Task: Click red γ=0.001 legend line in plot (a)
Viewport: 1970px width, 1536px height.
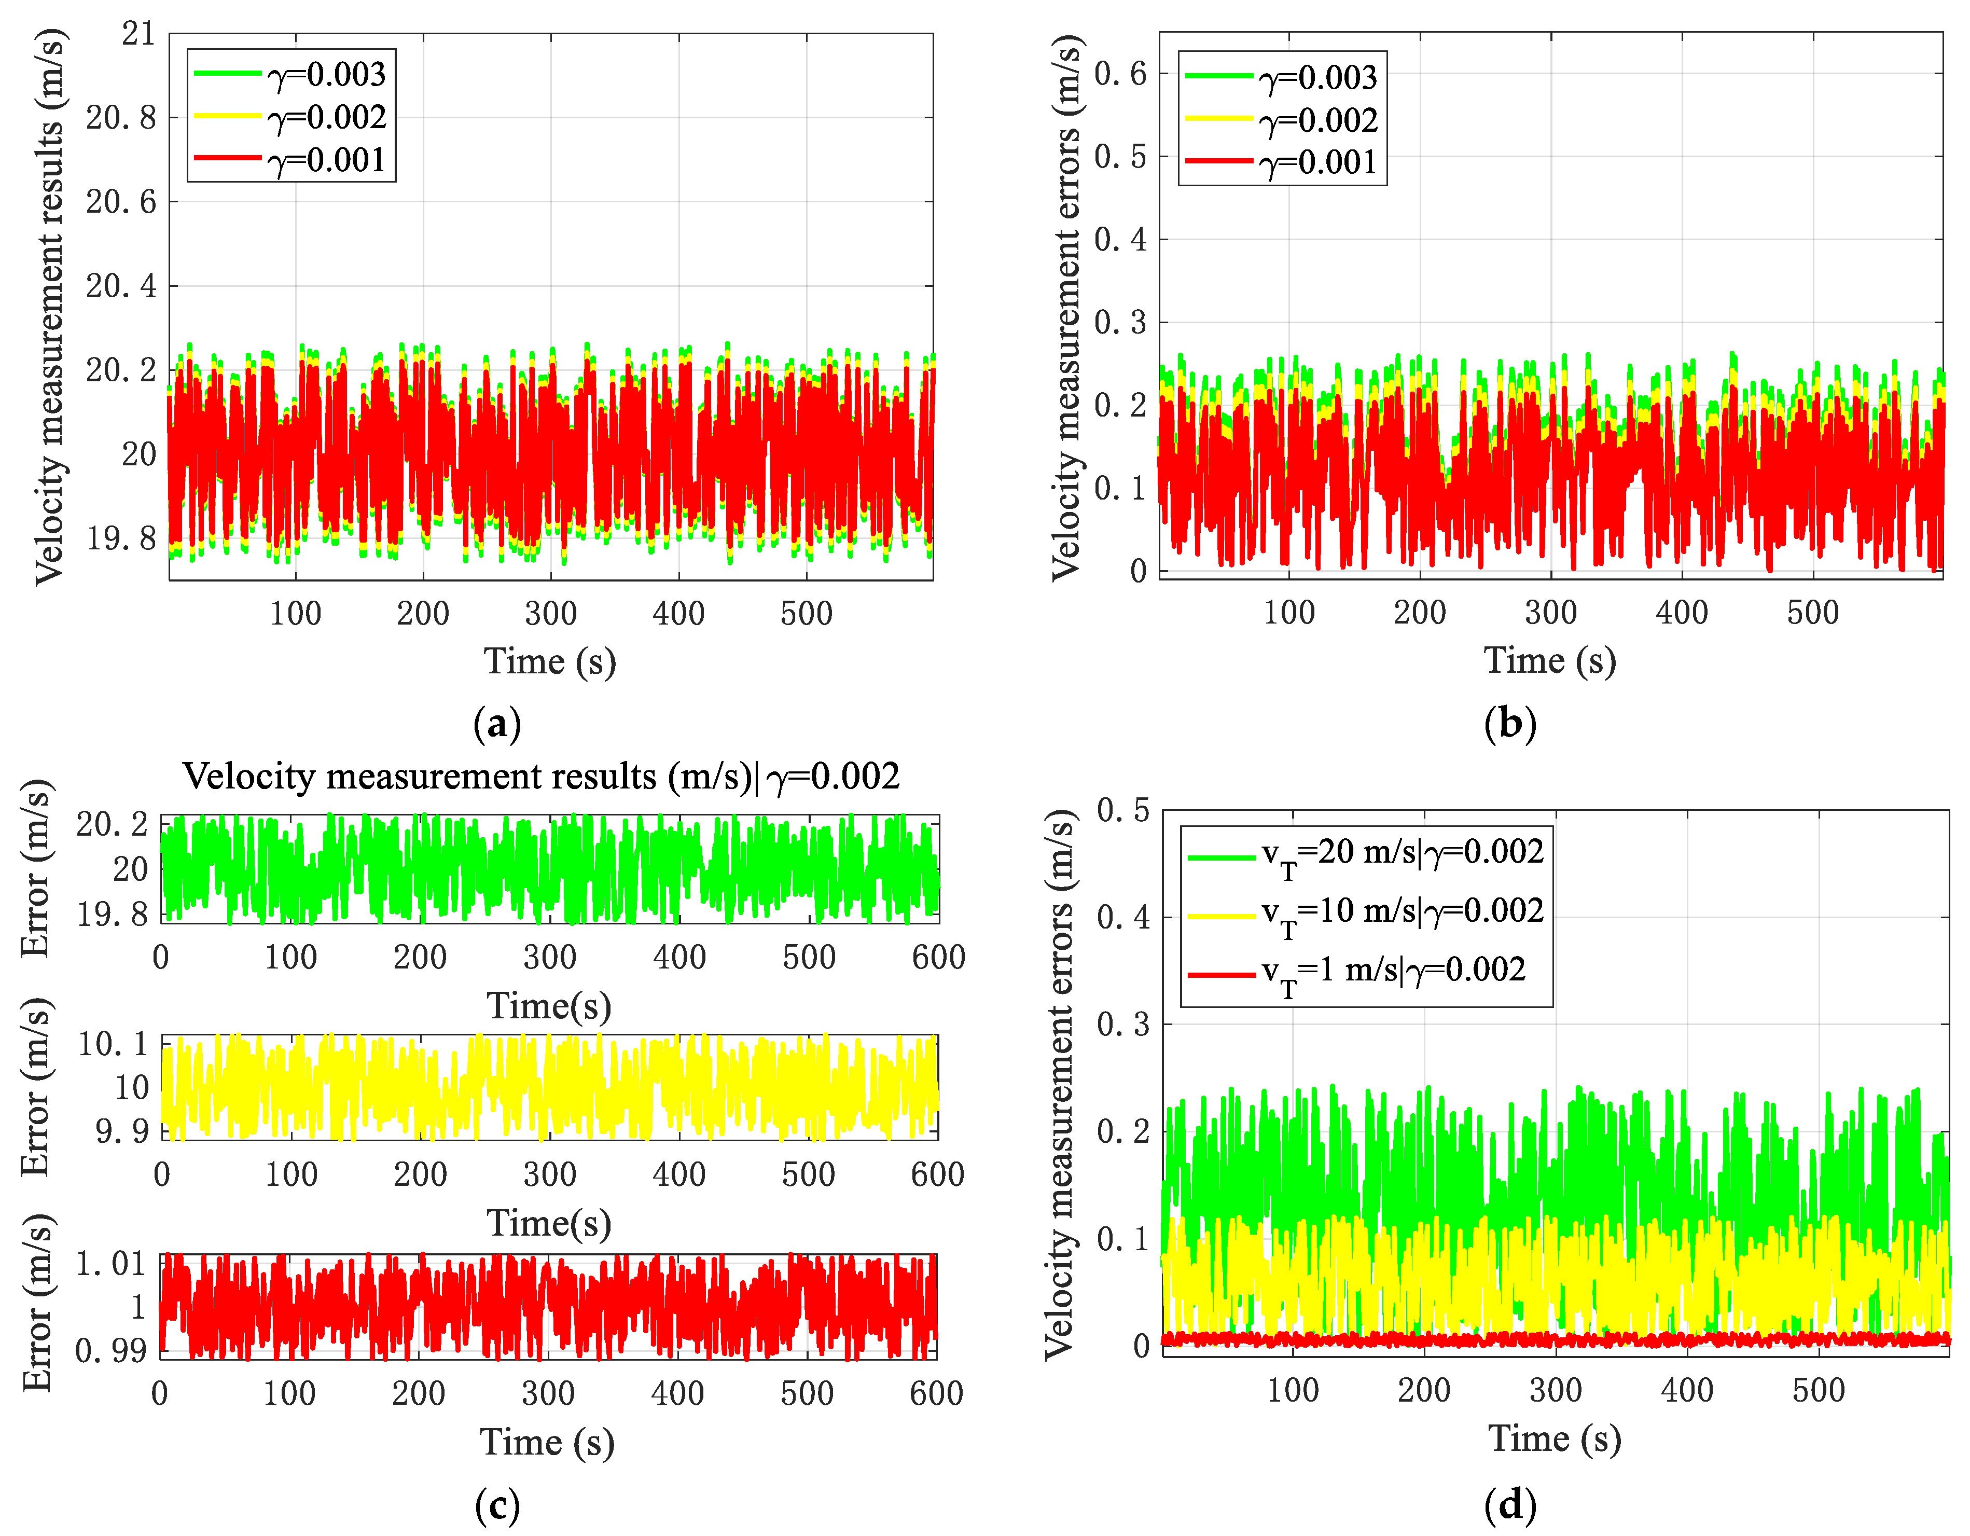Action: click(227, 158)
